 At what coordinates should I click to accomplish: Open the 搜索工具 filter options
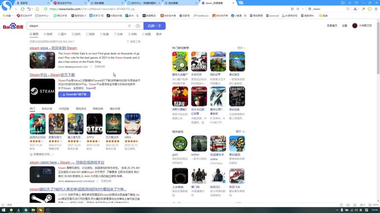(133, 42)
